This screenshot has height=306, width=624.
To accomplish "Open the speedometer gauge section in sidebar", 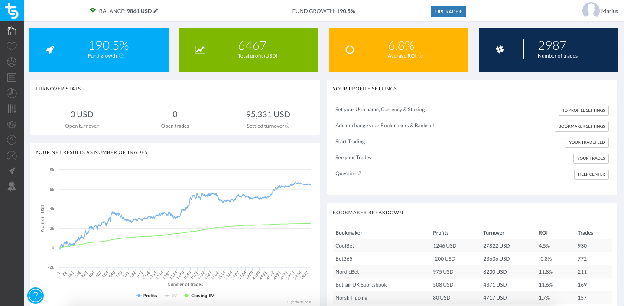I will 12,155.
